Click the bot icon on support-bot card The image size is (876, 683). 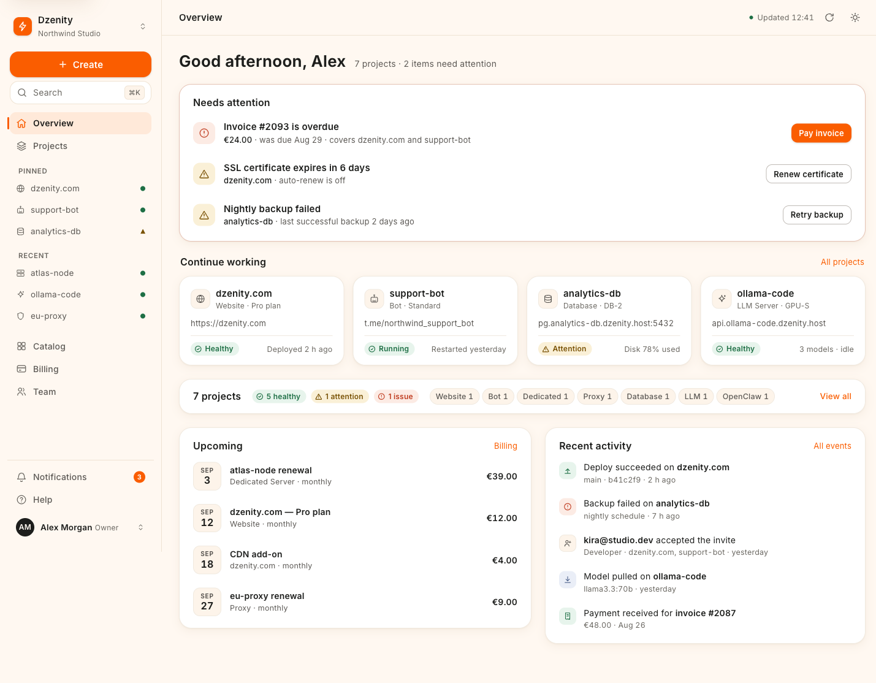(x=374, y=299)
